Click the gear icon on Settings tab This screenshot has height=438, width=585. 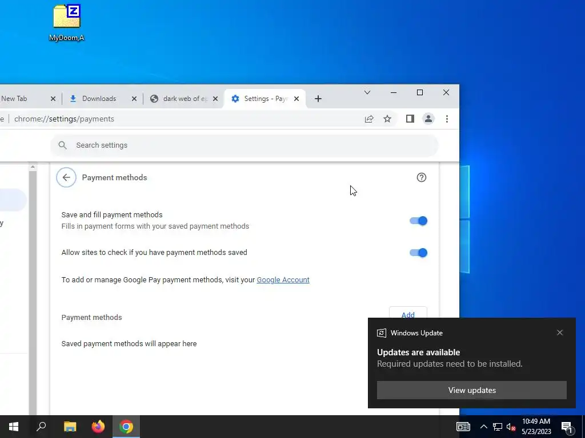(x=235, y=99)
